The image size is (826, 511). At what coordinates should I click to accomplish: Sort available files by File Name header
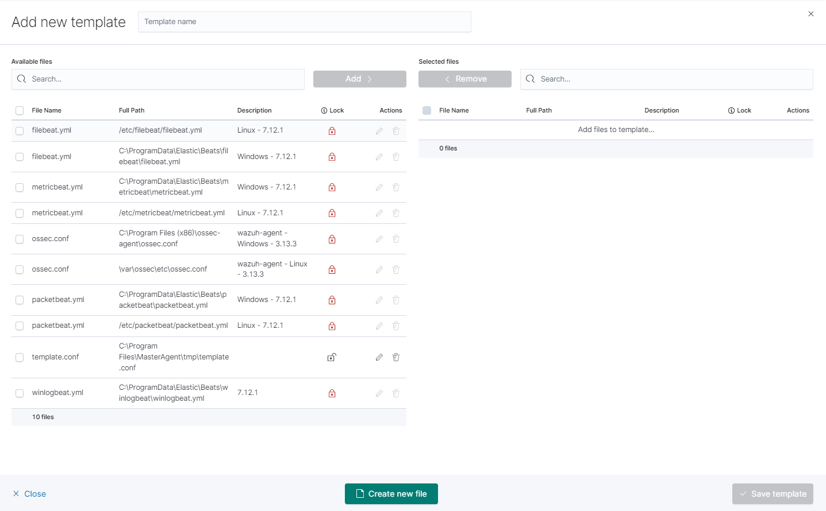[x=47, y=110]
